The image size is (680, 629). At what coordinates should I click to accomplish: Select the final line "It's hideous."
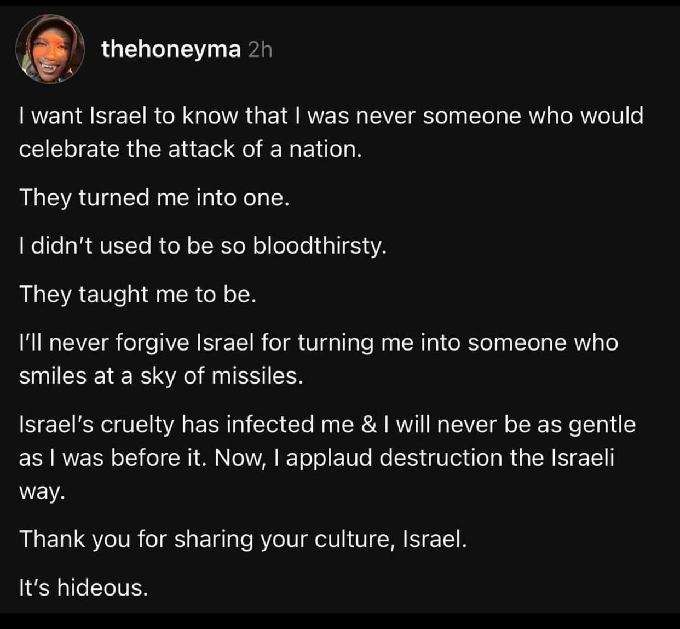[83, 588]
